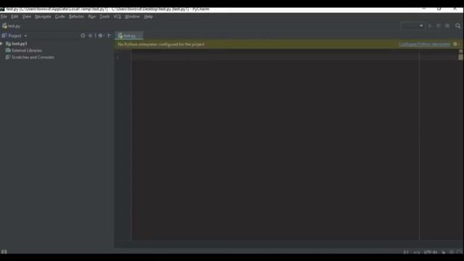Open the Tools menu
The height and width of the screenshot is (261, 464).
point(104,17)
